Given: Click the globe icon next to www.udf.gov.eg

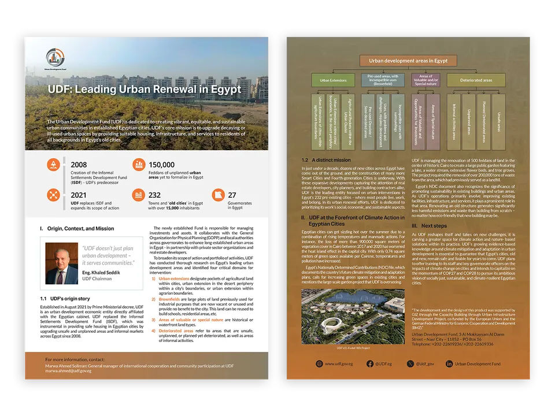Looking at the screenshot, I should coord(319,363).
